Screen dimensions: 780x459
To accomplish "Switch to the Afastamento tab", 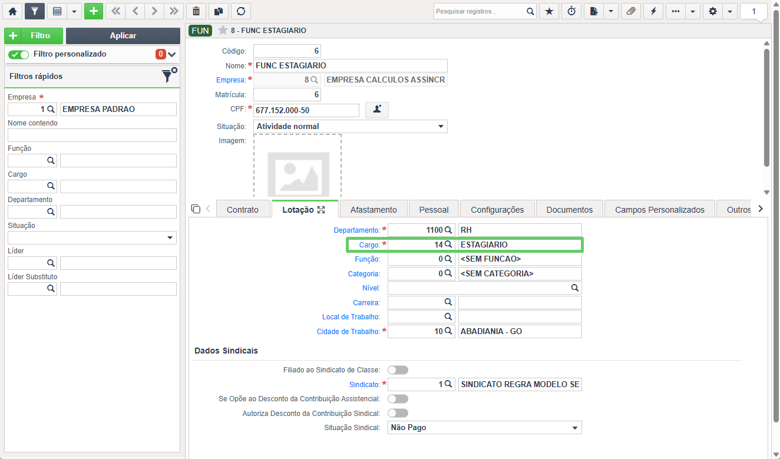I will pyautogui.click(x=374, y=209).
